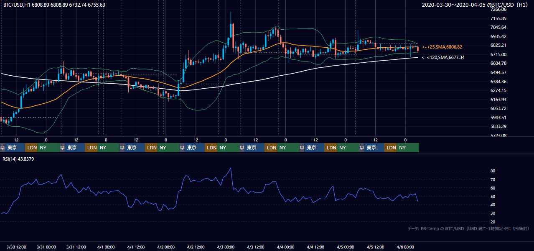Click the RSI(14) 43.8379 indicator label

[x=18, y=159]
